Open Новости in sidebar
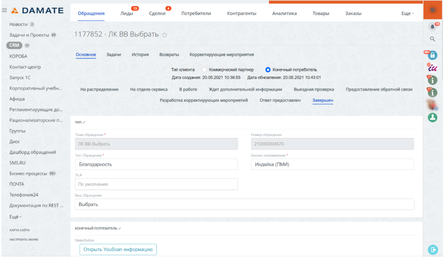The image size is (443, 257). (x=18, y=24)
